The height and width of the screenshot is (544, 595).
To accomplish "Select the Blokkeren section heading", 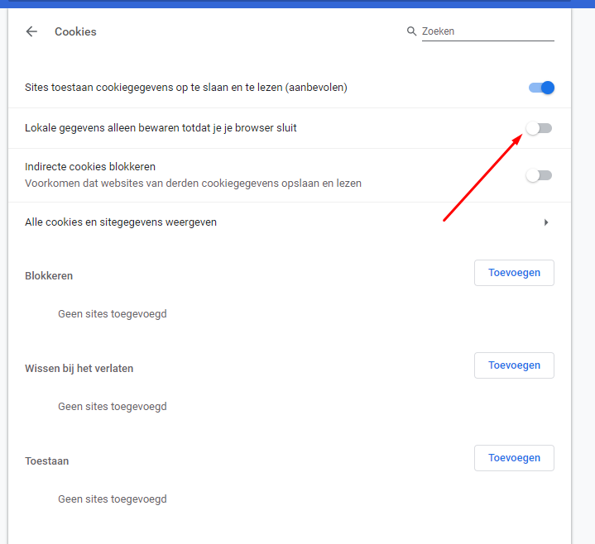I will point(49,276).
